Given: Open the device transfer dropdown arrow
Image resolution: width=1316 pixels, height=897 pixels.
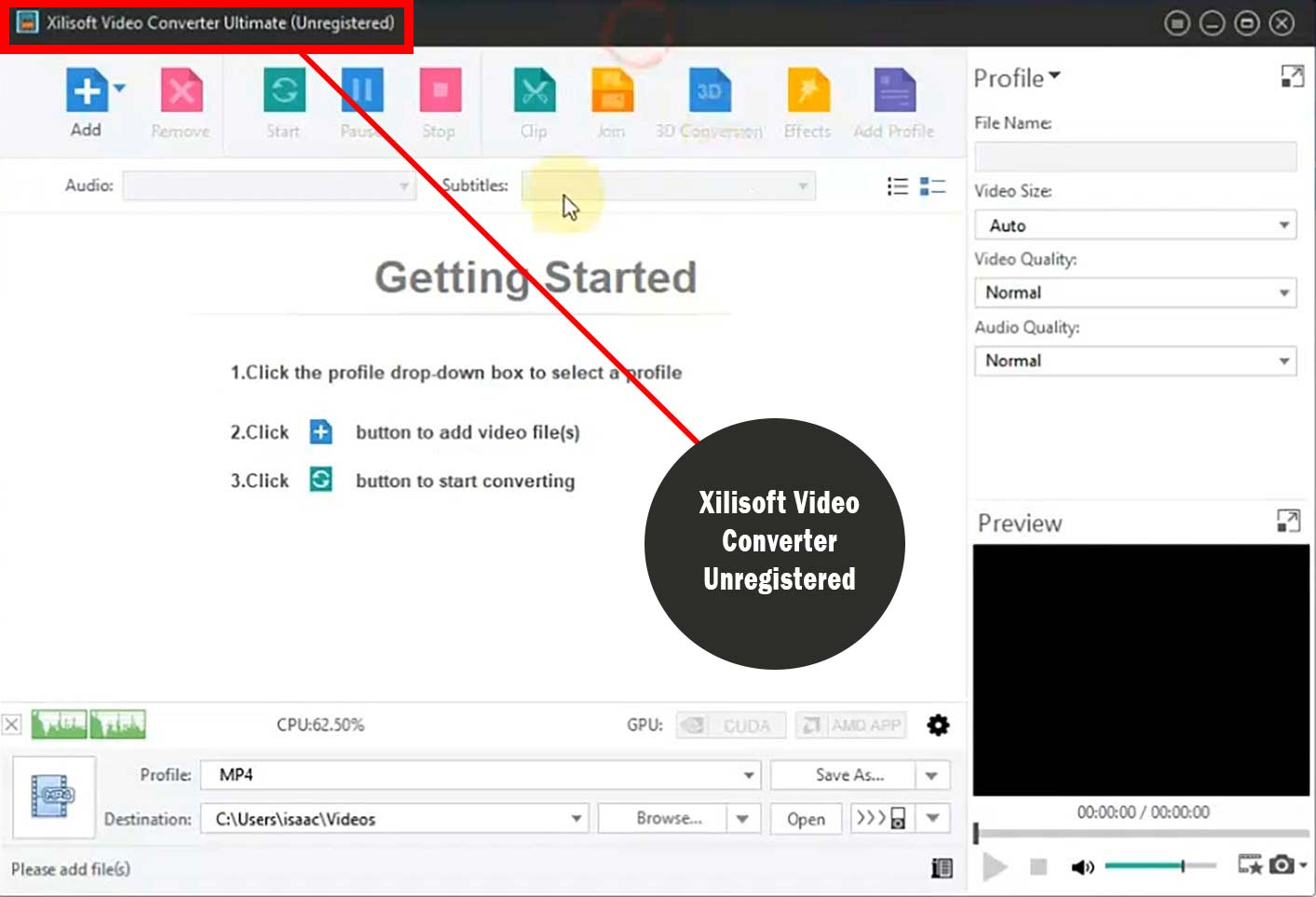Looking at the screenshot, I should pyautogui.click(x=931, y=819).
